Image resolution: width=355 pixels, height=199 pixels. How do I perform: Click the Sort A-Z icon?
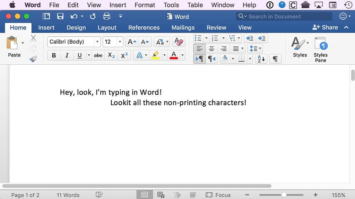(261, 59)
